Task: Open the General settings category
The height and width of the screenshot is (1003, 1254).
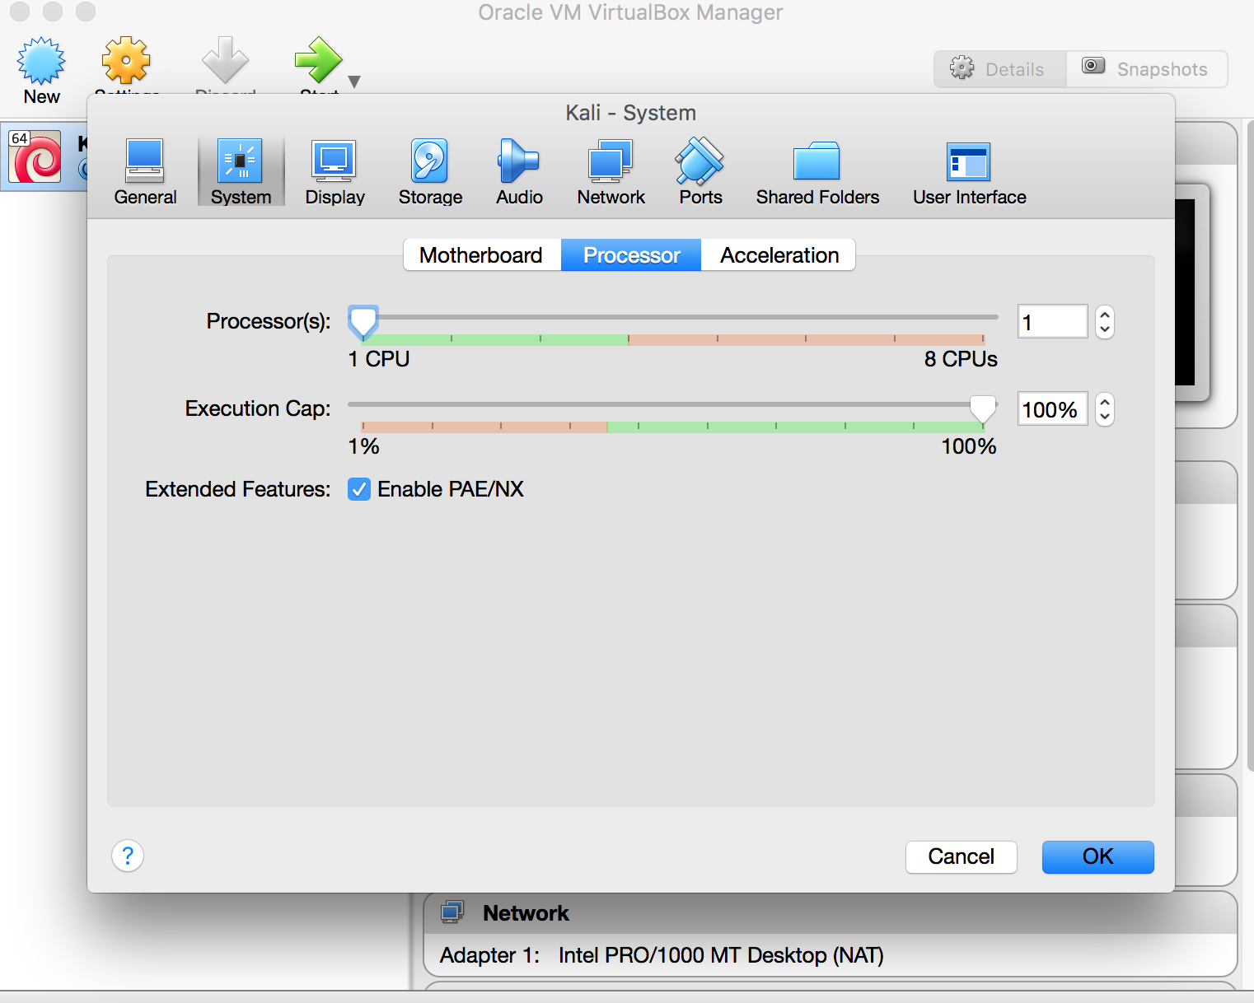Action: 145,172
